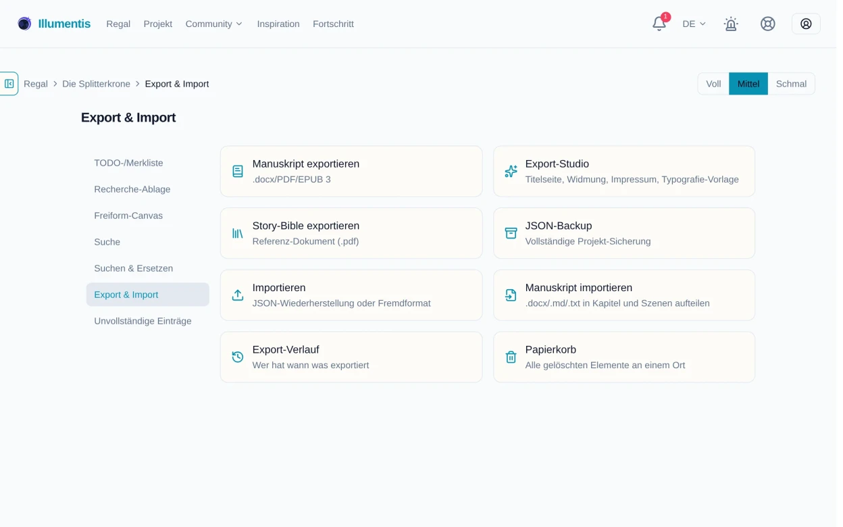This screenshot has width=843, height=527.
Task: Click the Die Splitterkrone breadcrumb link
Action: tap(96, 84)
